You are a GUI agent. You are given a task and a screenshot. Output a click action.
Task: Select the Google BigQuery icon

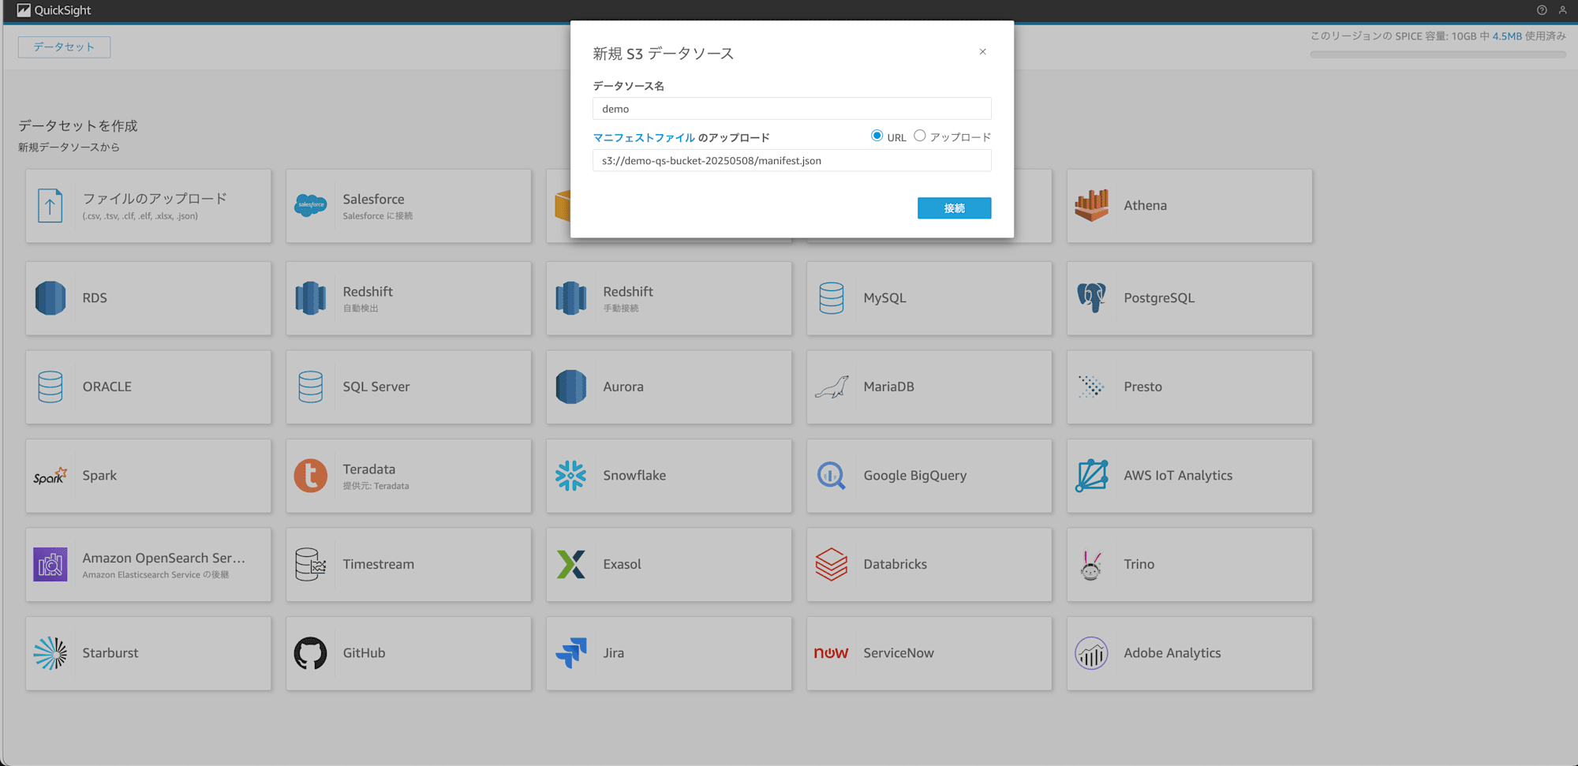tap(831, 476)
